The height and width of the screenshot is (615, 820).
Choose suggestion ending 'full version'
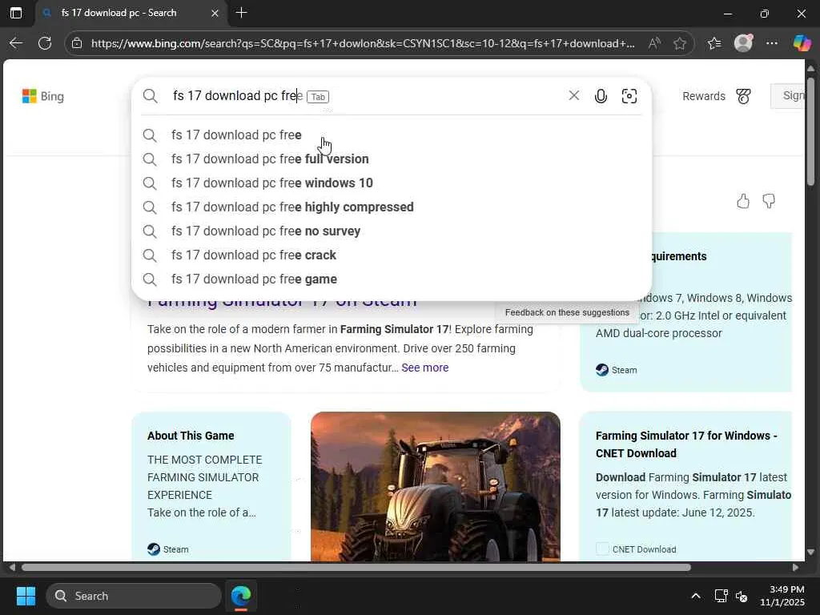point(391,159)
